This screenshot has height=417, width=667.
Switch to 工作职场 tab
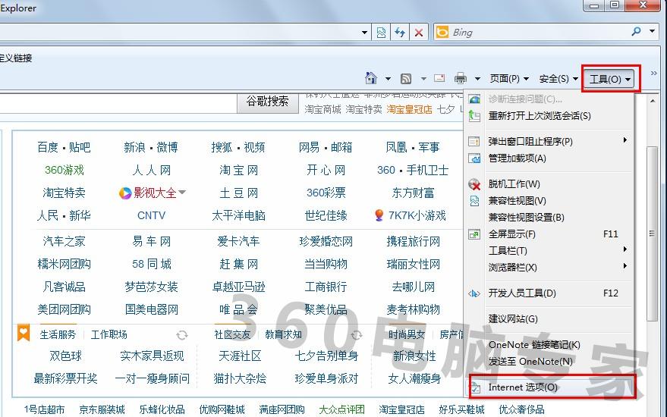click(109, 334)
